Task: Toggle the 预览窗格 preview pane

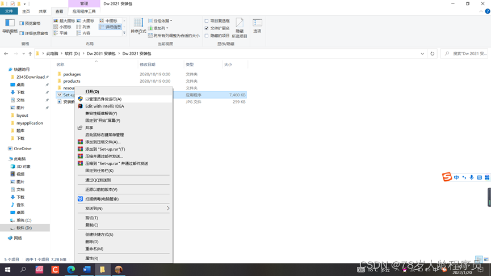Action: [30, 23]
